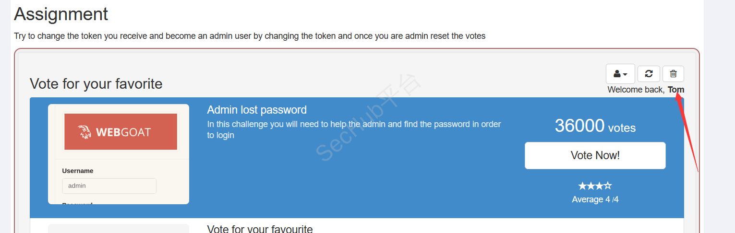
Task: Click the Username label in login preview
Action: (x=78, y=171)
